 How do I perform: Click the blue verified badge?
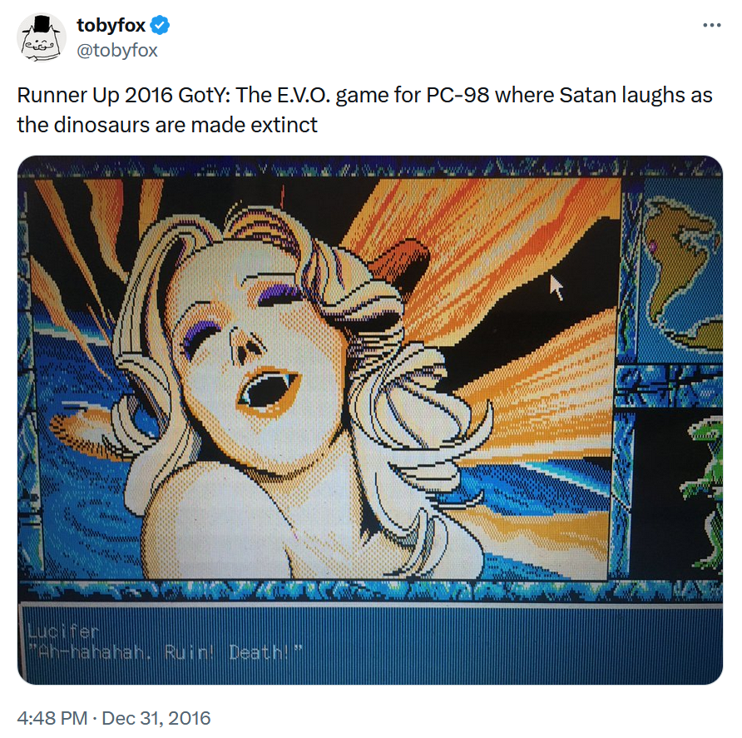point(160,25)
